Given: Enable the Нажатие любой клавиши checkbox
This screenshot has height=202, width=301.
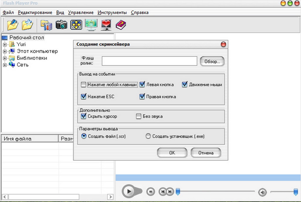Looking at the screenshot, I should (x=84, y=85).
